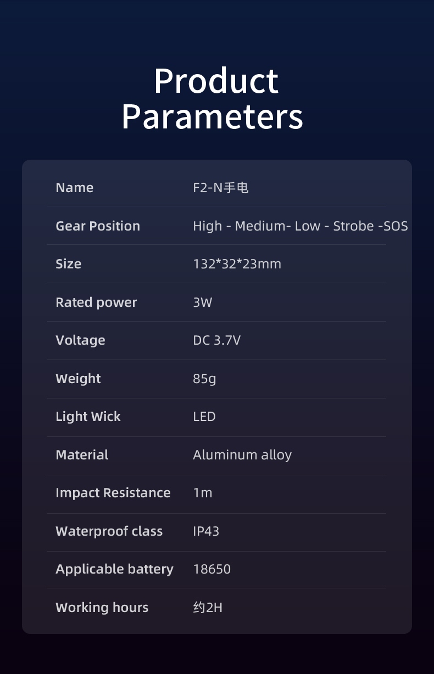Select the Size label
Image resolution: width=434 pixels, height=674 pixels.
pyautogui.click(x=69, y=264)
